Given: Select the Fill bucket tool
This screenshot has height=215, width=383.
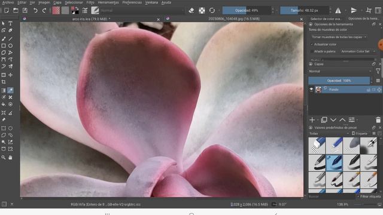Looking at the screenshot, I should point(4,104).
